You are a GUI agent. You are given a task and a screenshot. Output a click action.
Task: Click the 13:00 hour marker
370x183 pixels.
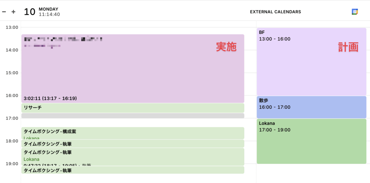click(x=12, y=27)
